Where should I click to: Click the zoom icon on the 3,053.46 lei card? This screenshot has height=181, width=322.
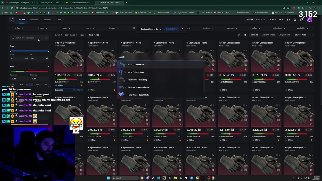(x=246, y=69)
